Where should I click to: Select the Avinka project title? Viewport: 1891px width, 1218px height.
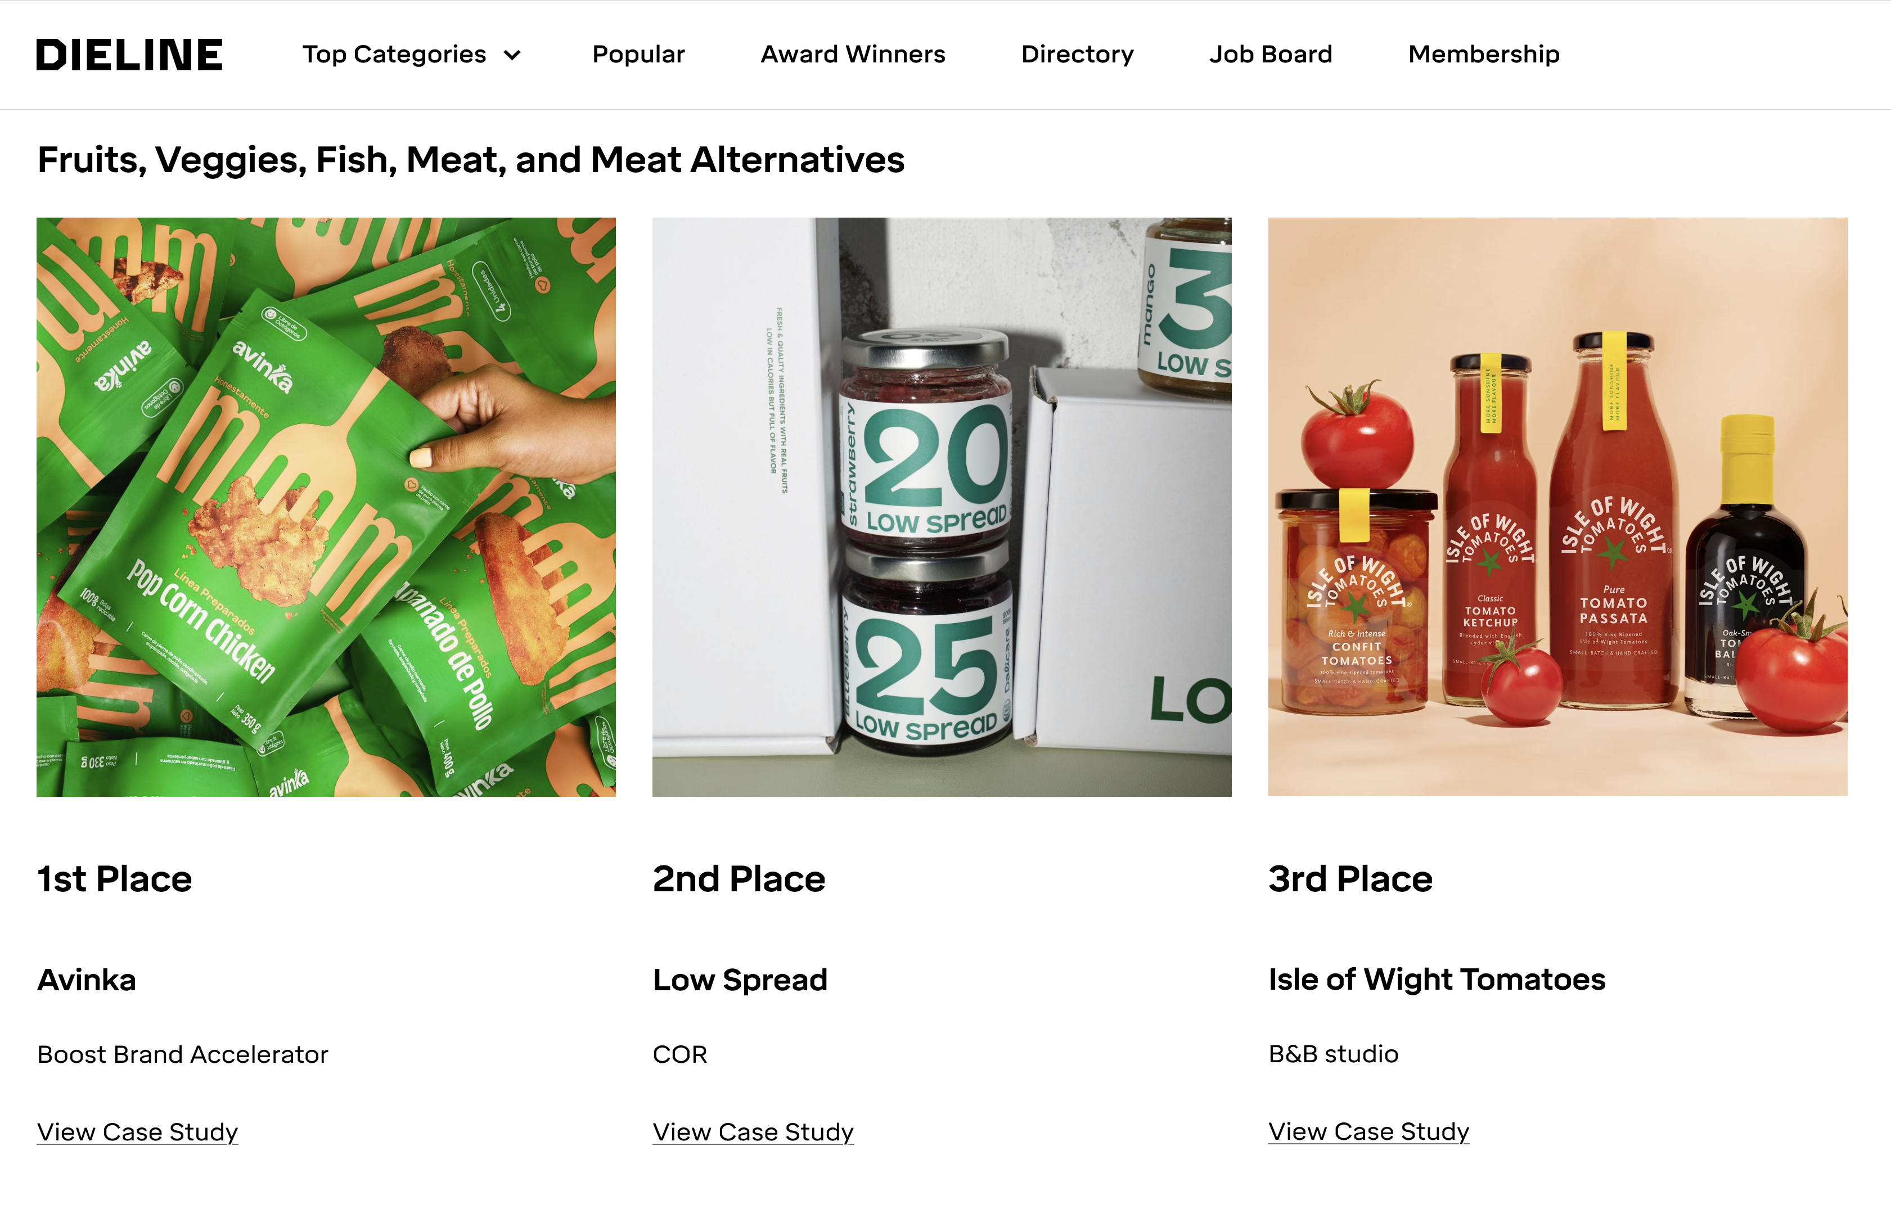[87, 980]
